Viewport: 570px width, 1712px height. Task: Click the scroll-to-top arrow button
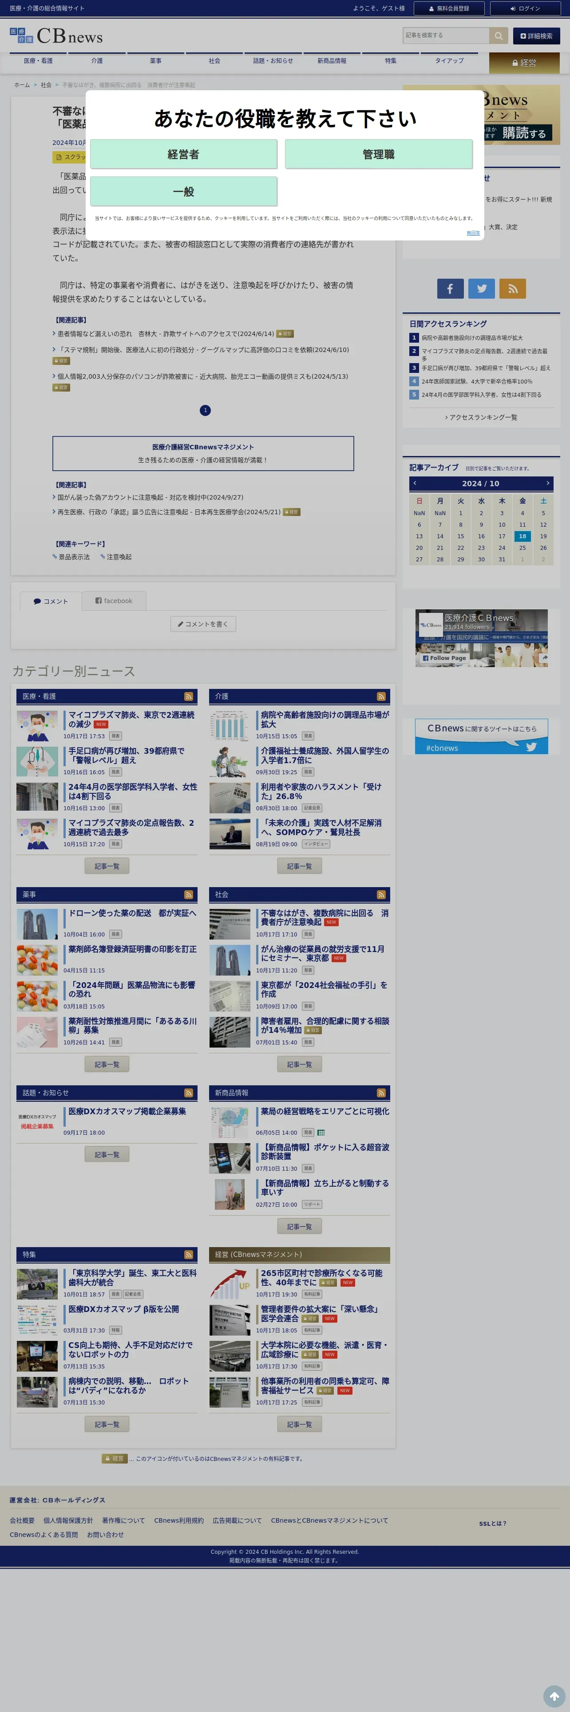[554, 1696]
